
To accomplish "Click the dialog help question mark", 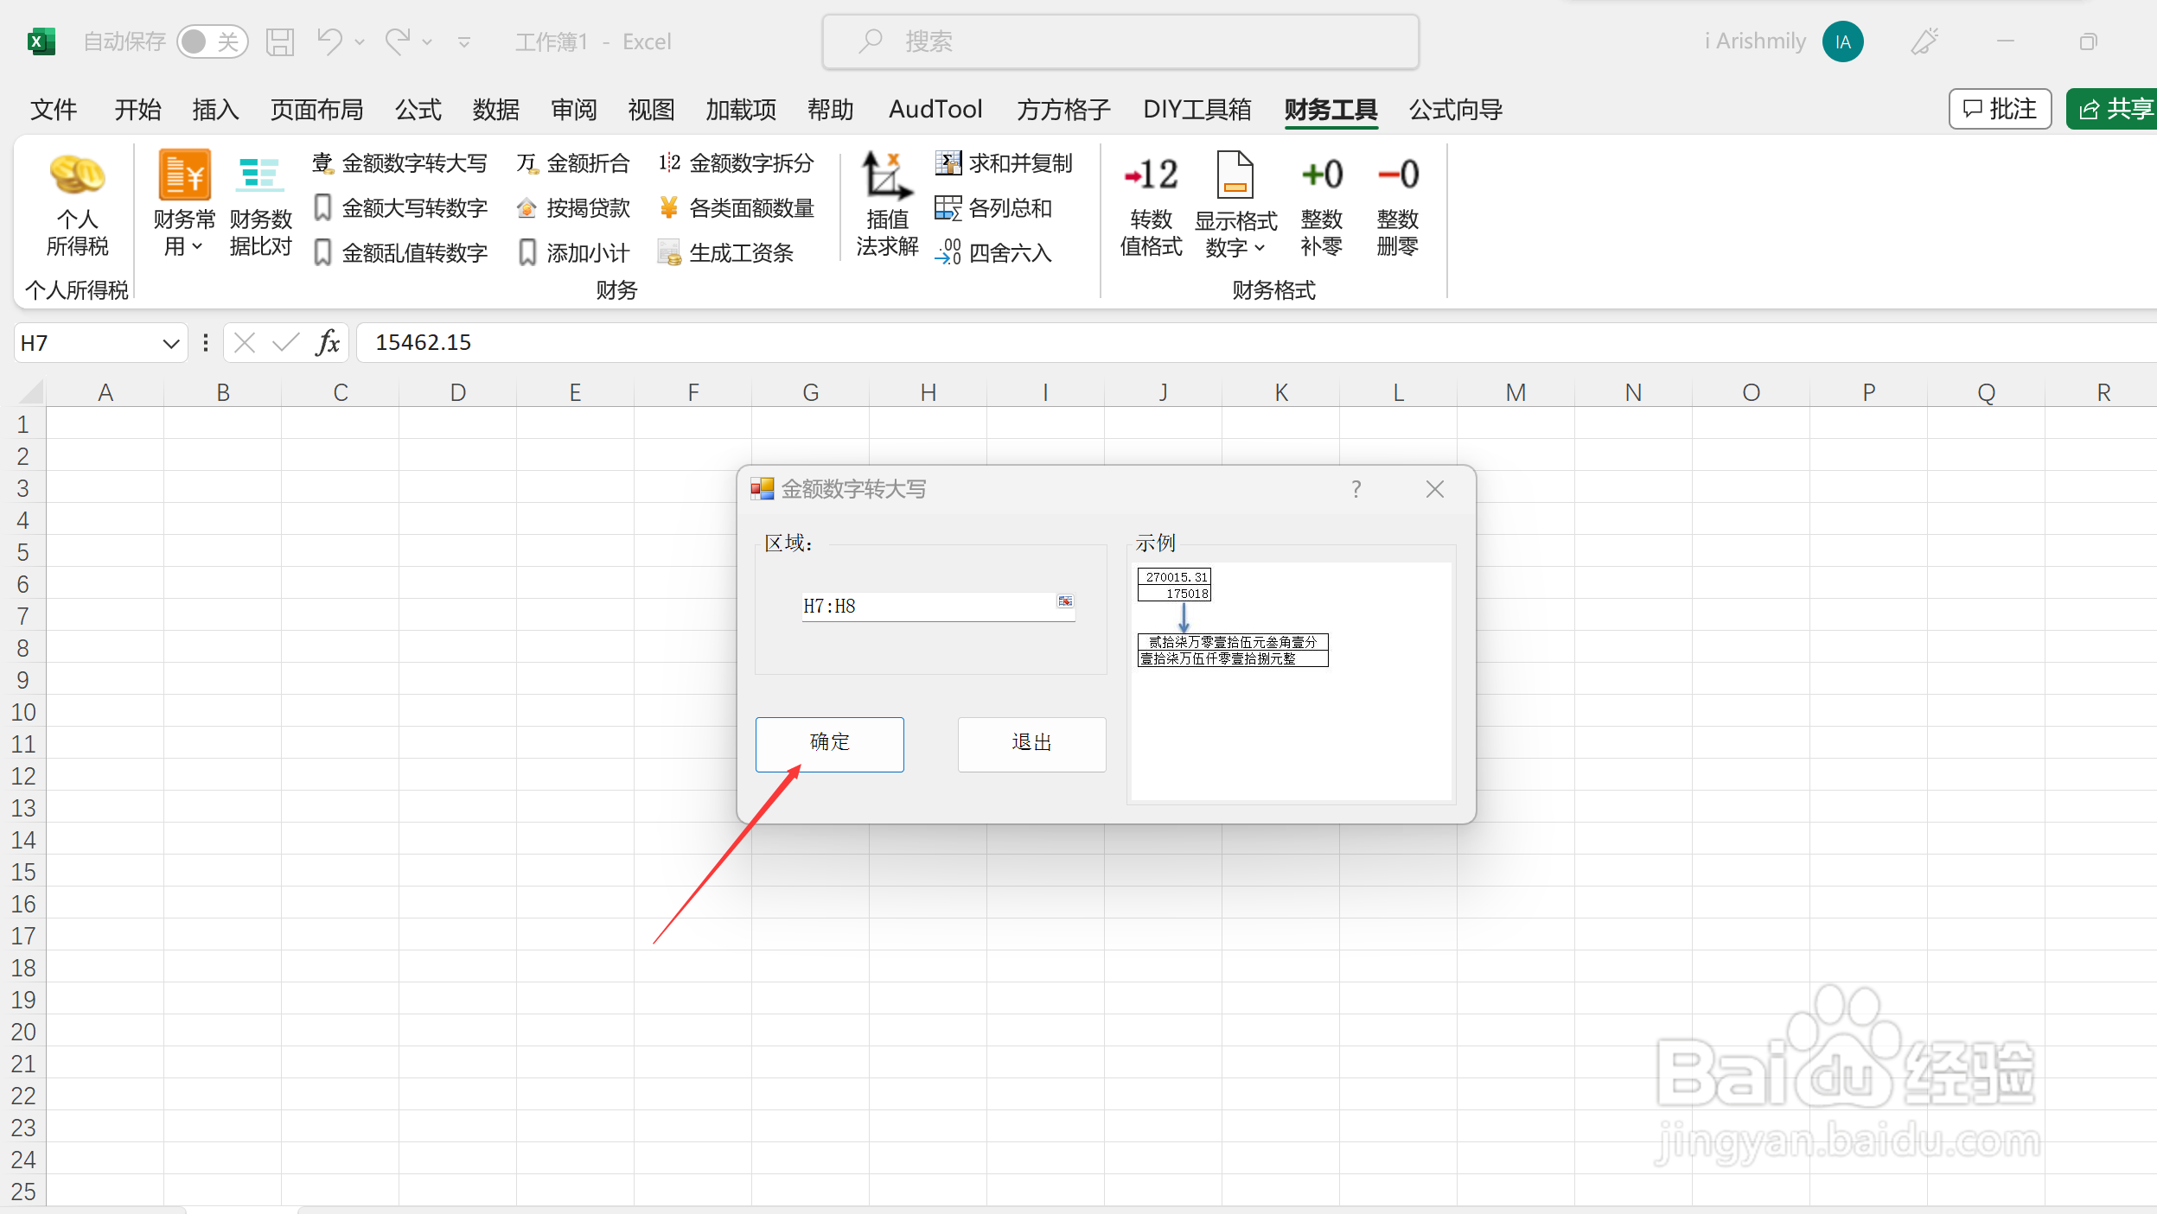I will coord(1356,489).
